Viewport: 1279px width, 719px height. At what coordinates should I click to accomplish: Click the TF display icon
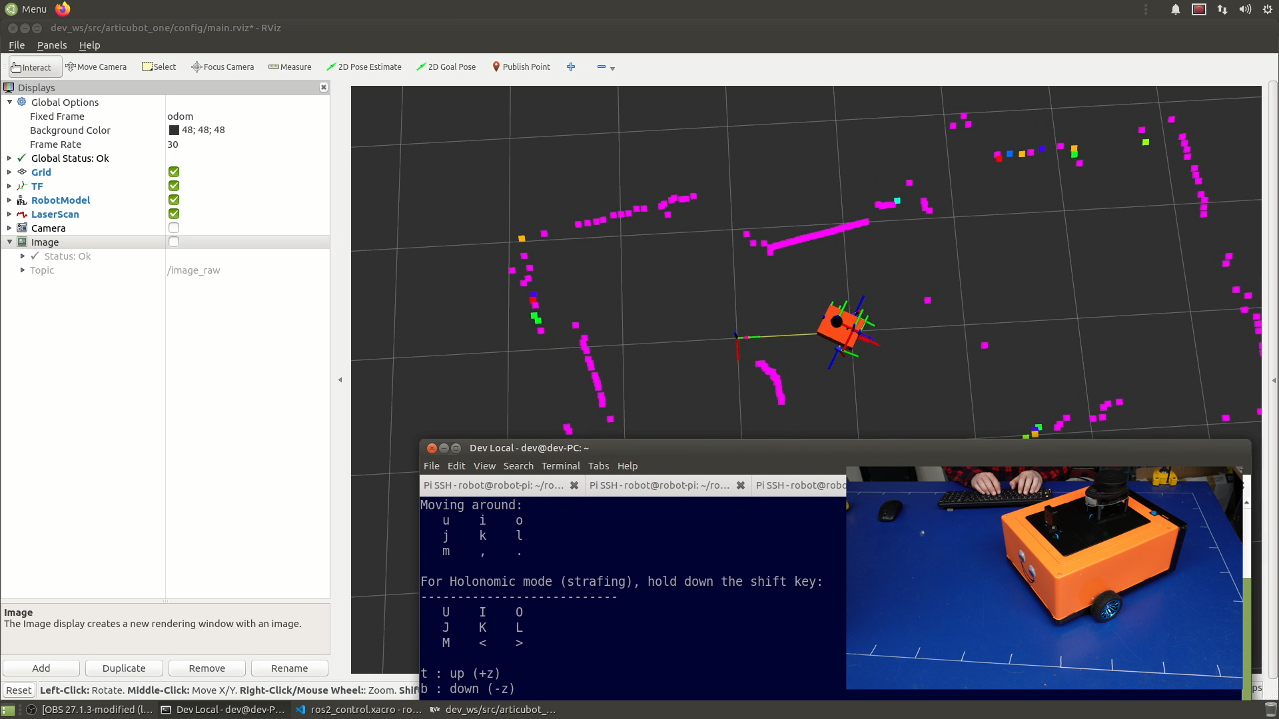click(22, 186)
